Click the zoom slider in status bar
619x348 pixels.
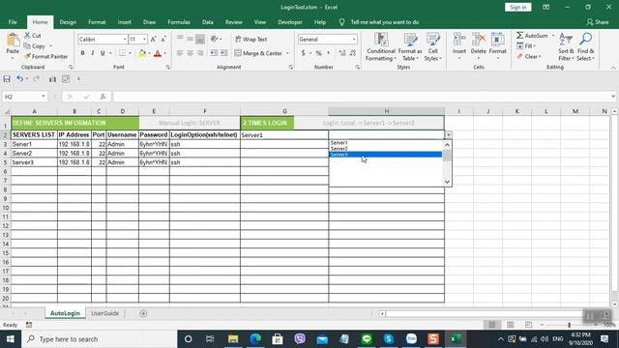click(x=569, y=325)
